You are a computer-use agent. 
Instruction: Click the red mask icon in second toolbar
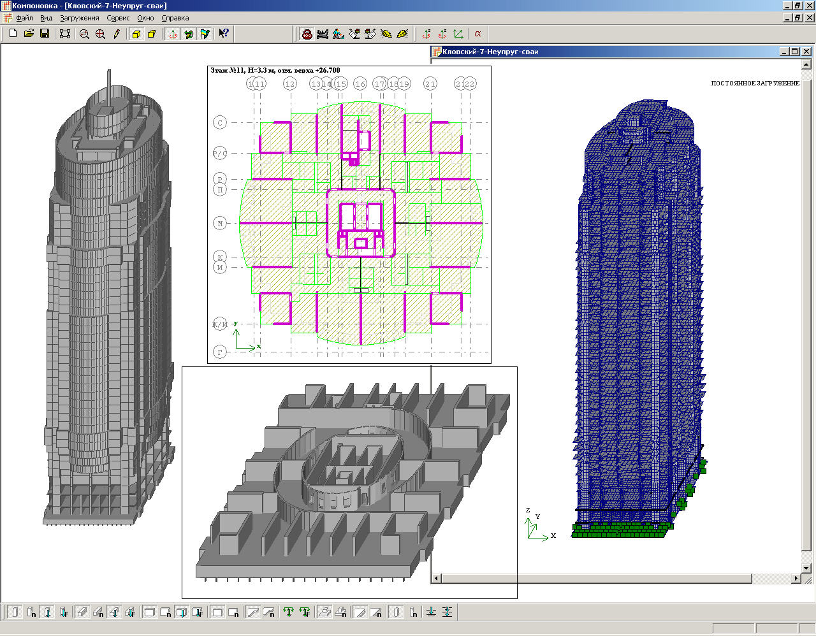(x=307, y=34)
